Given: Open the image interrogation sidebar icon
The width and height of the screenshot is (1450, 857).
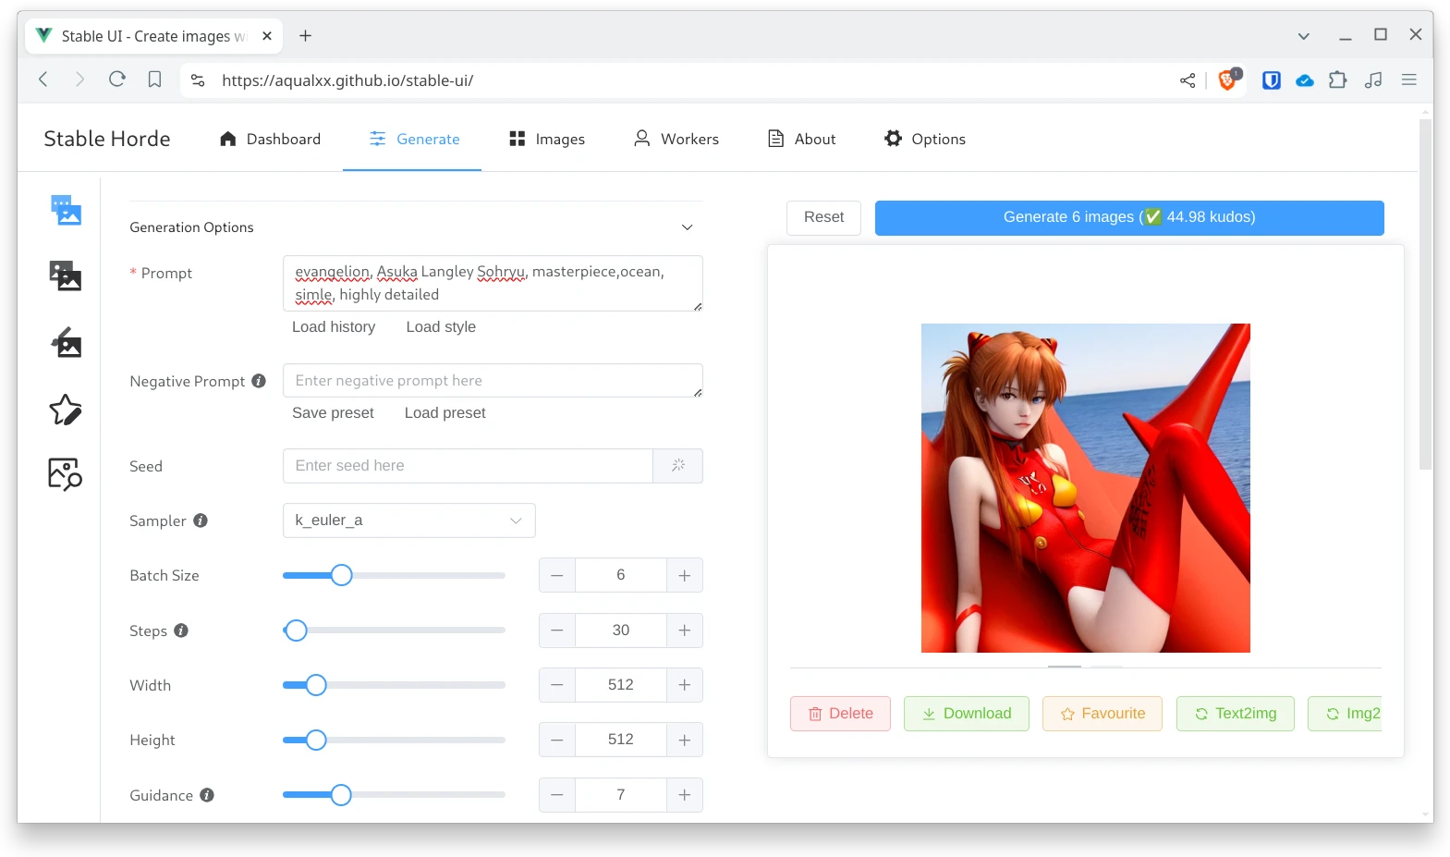Looking at the screenshot, I should pyautogui.click(x=66, y=474).
